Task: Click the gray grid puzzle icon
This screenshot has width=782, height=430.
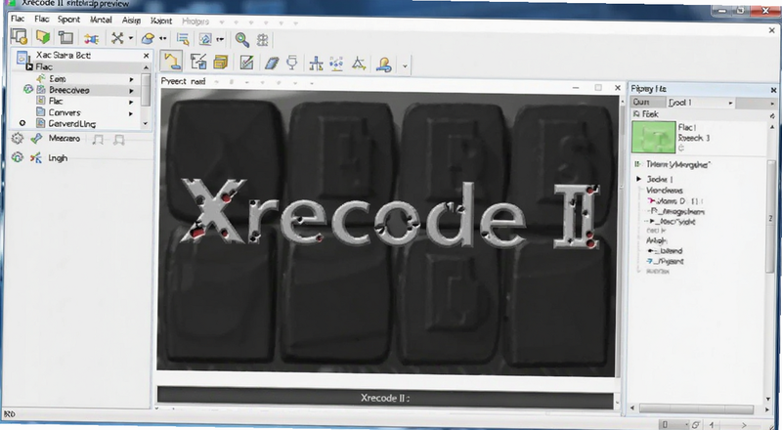Action: pyautogui.click(x=262, y=40)
